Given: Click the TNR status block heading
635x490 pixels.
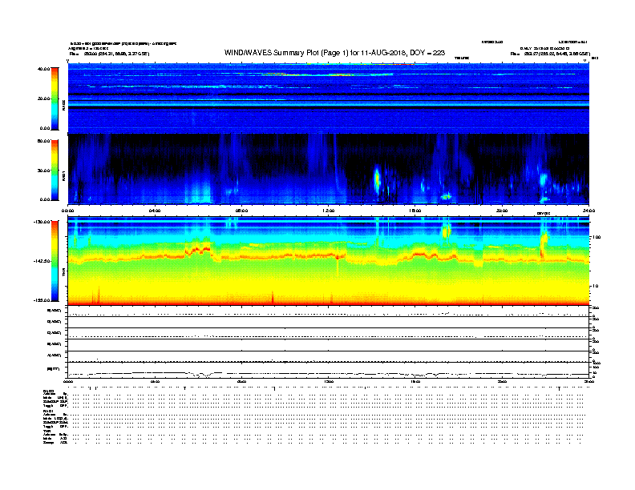Looking at the screenshot, I should pos(47,431).
